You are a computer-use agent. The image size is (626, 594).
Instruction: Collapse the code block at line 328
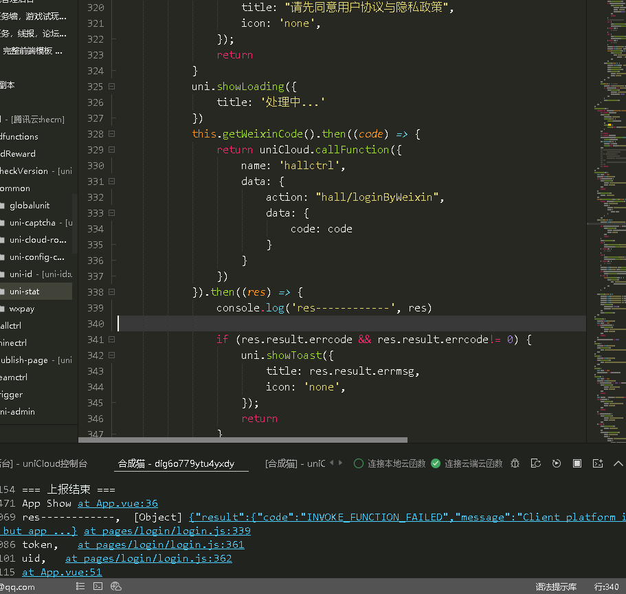click(x=111, y=134)
